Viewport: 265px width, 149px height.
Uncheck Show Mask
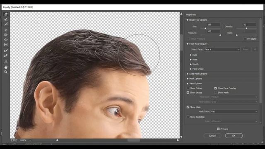188,107
